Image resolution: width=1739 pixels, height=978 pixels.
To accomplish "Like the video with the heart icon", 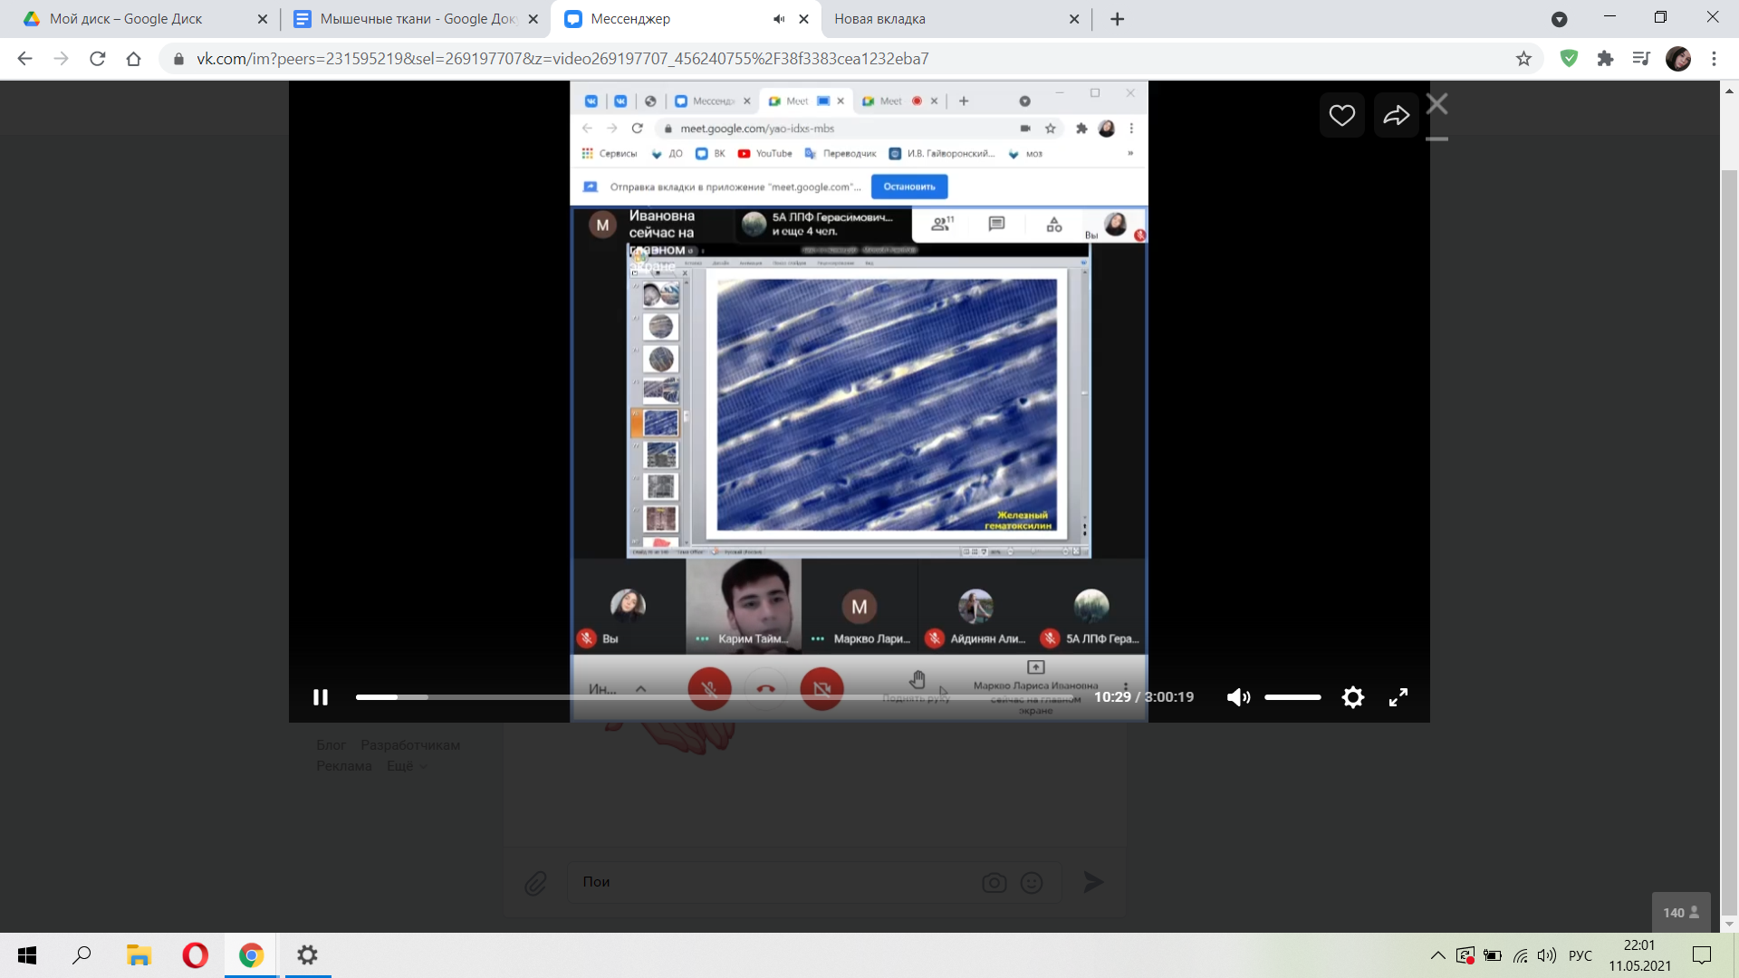I will (1341, 115).
